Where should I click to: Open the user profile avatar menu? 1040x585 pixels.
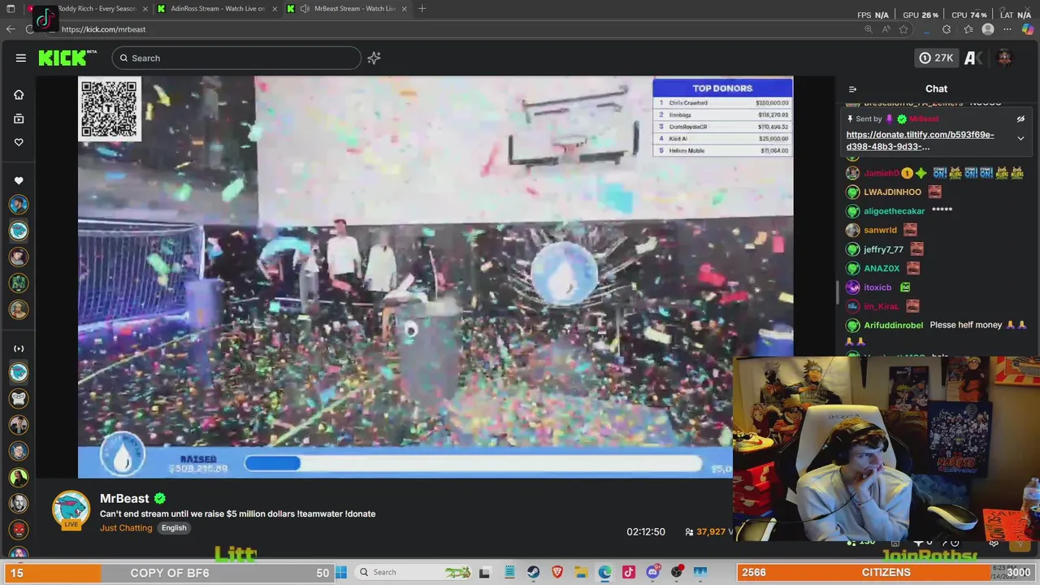1004,58
